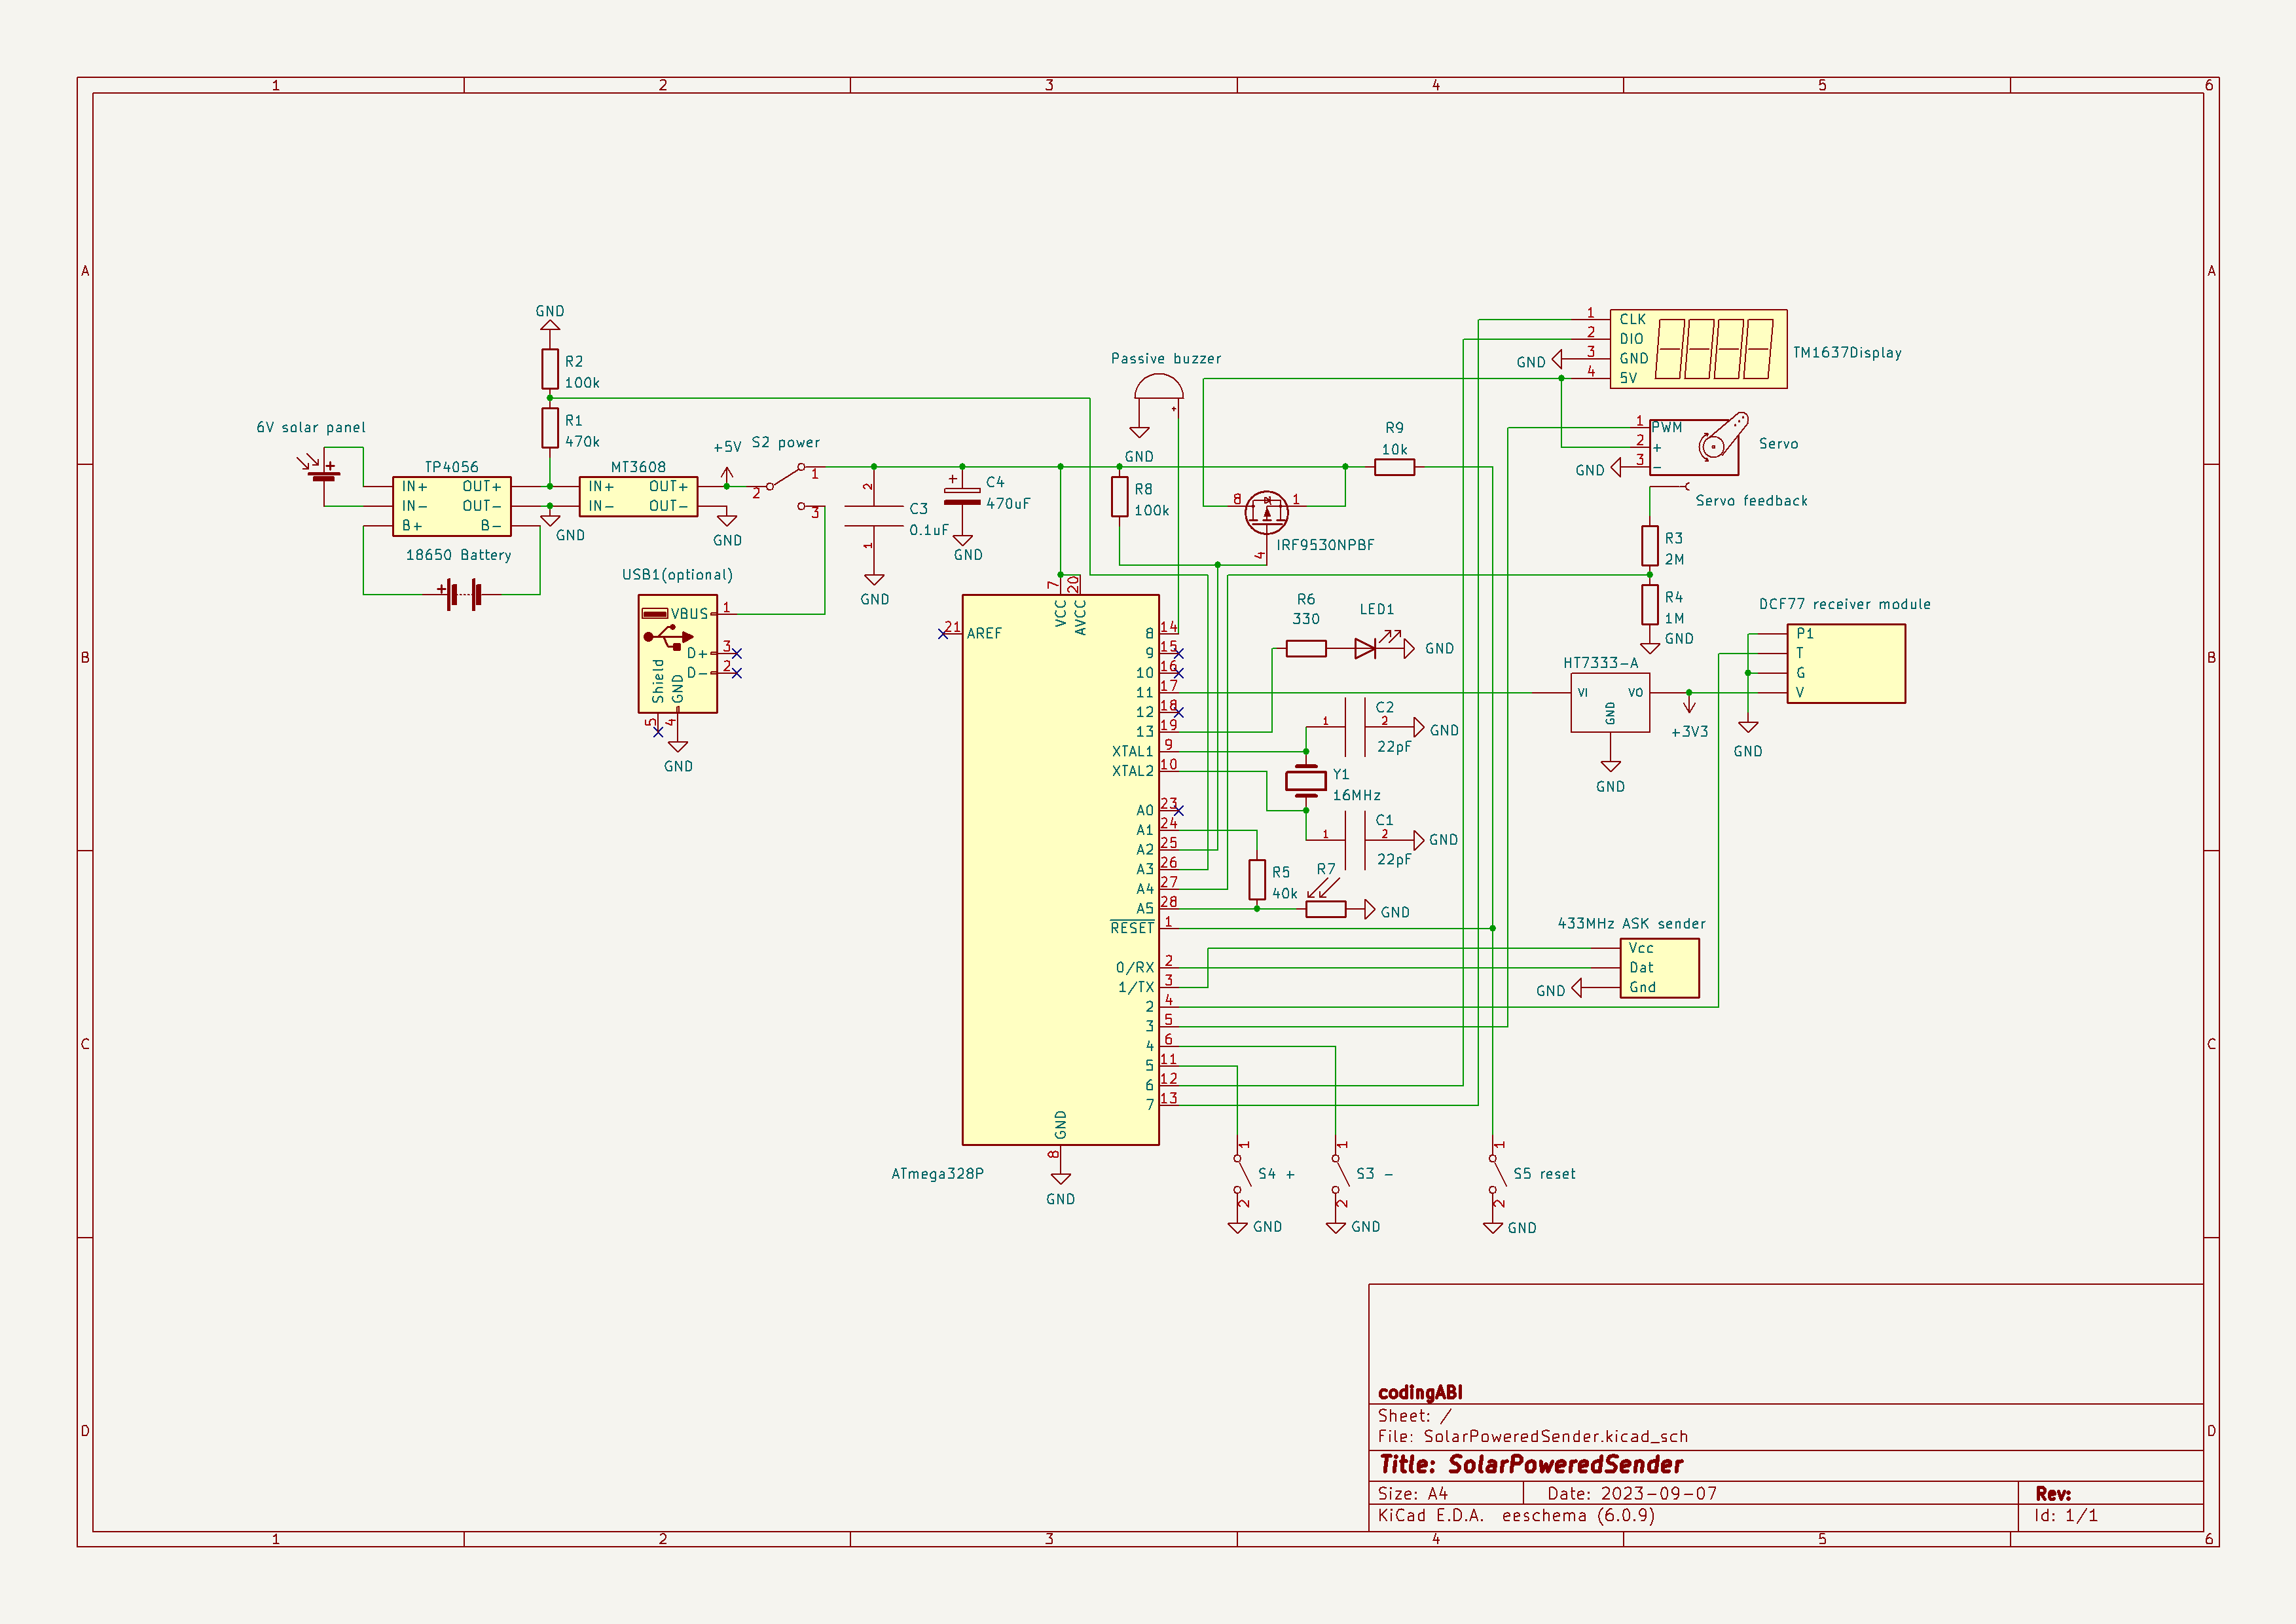This screenshot has width=2296, height=1624.
Task: Click the RESET pin label on ATmega328P
Action: tap(1132, 928)
